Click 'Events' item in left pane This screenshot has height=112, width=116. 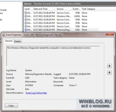click(4, 10)
